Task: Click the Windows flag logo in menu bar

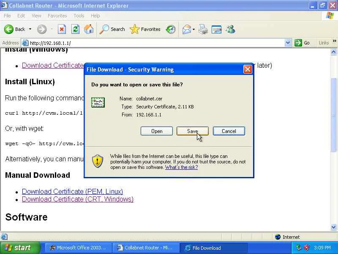Action: point(330,16)
